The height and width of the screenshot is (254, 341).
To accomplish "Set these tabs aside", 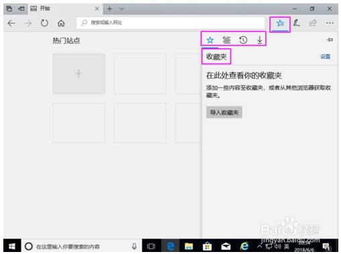I will click(x=21, y=9).
